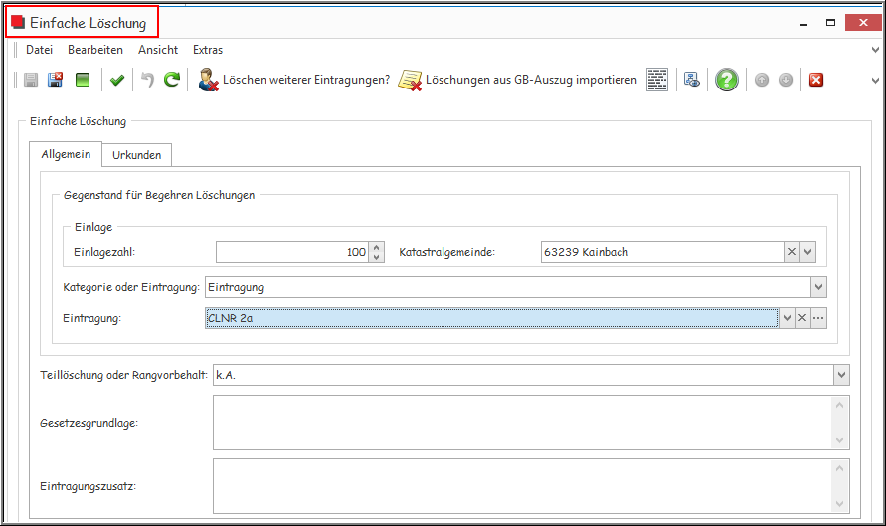Click Löschen weiterer Eintragungen? button

pos(293,80)
